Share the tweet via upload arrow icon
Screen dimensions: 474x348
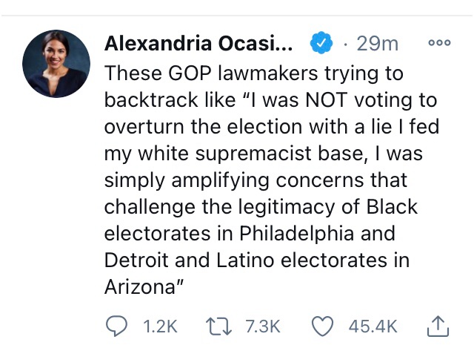pyautogui.click(x=438, y=326)
